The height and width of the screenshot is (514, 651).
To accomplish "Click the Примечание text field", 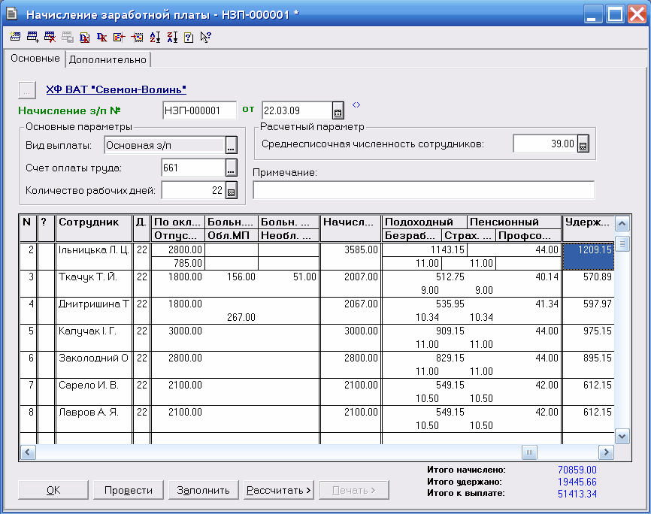I will click(x=423, y=190).
